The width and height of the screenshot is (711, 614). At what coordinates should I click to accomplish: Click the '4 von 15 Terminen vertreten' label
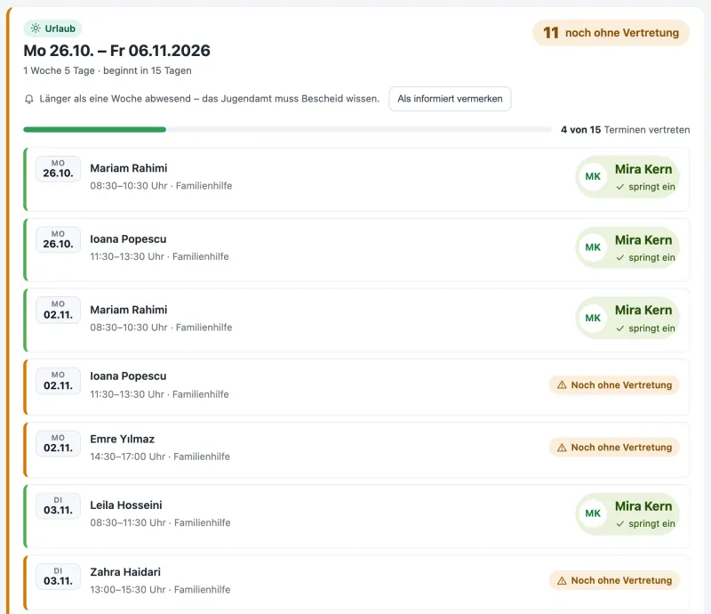click(x=626, y=130)
